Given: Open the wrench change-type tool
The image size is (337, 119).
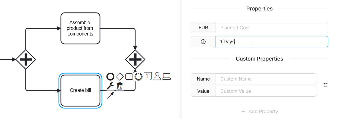Looking at the screenshot, I should click(x=110, y=86).
